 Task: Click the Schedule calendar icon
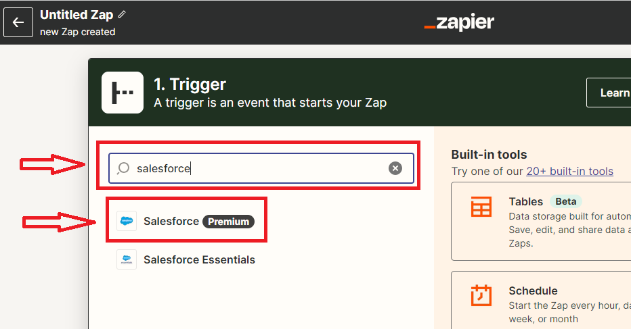481,295
